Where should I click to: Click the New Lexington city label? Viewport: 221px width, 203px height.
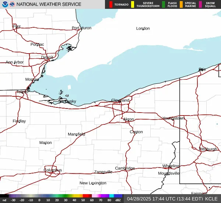click(93, 183)
